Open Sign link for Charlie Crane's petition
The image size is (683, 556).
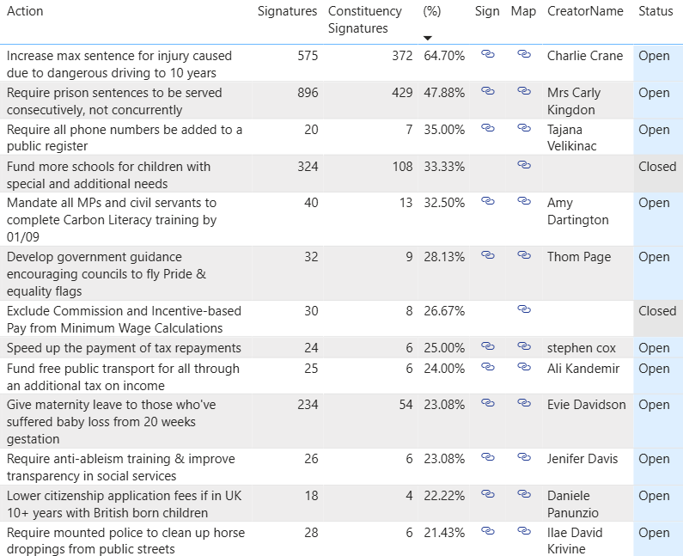point(487,54)
